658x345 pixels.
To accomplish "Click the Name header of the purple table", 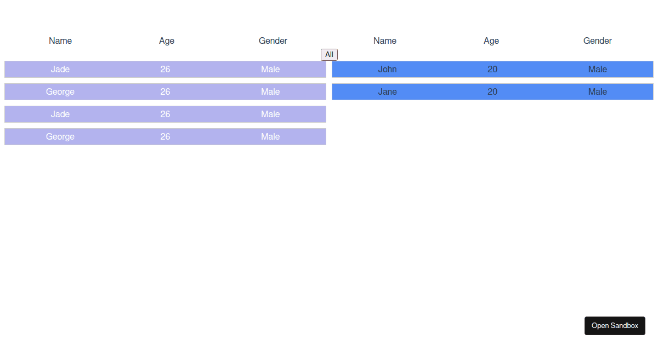I will (60, 41).
